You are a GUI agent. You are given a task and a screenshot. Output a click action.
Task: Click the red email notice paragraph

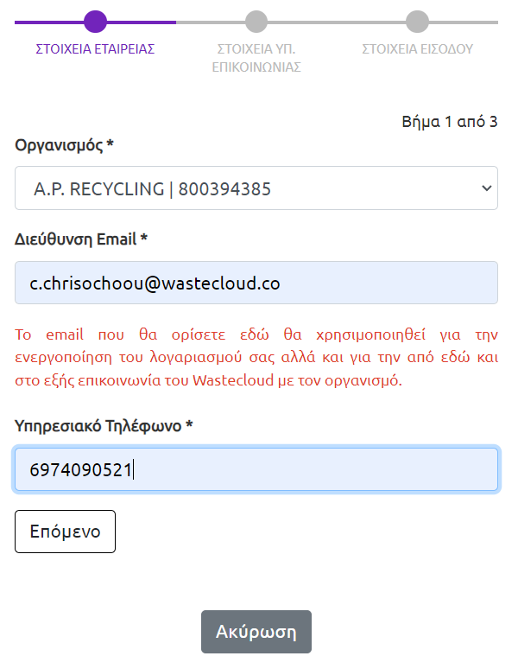(x=256, y=357)
